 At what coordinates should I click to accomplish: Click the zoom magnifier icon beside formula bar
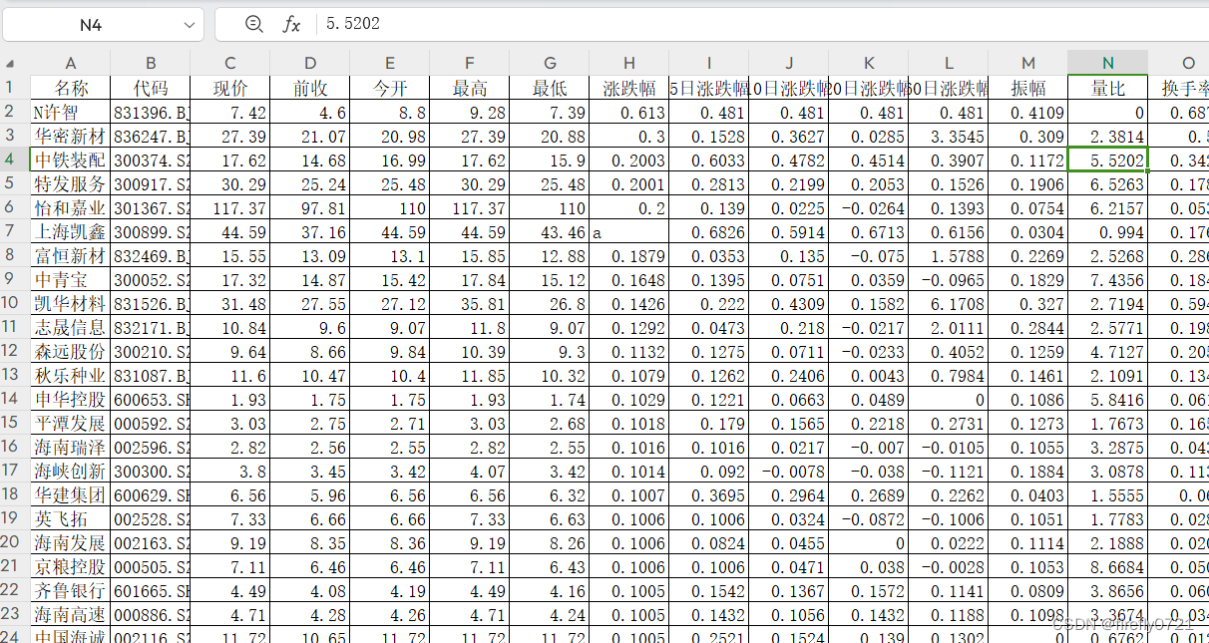[253, 24]
